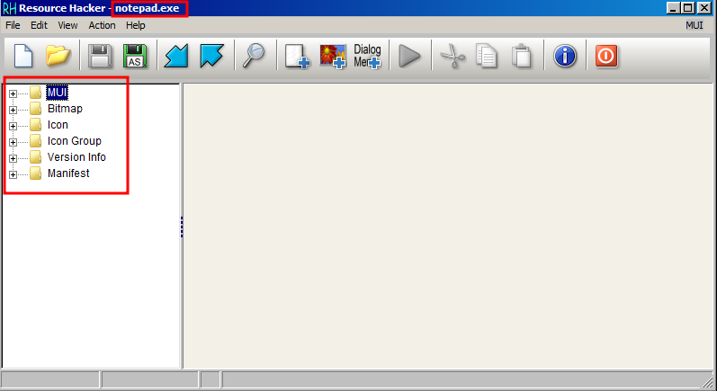Expand the Icon Group tree node

pyautogui.click(x=13, y=142)
